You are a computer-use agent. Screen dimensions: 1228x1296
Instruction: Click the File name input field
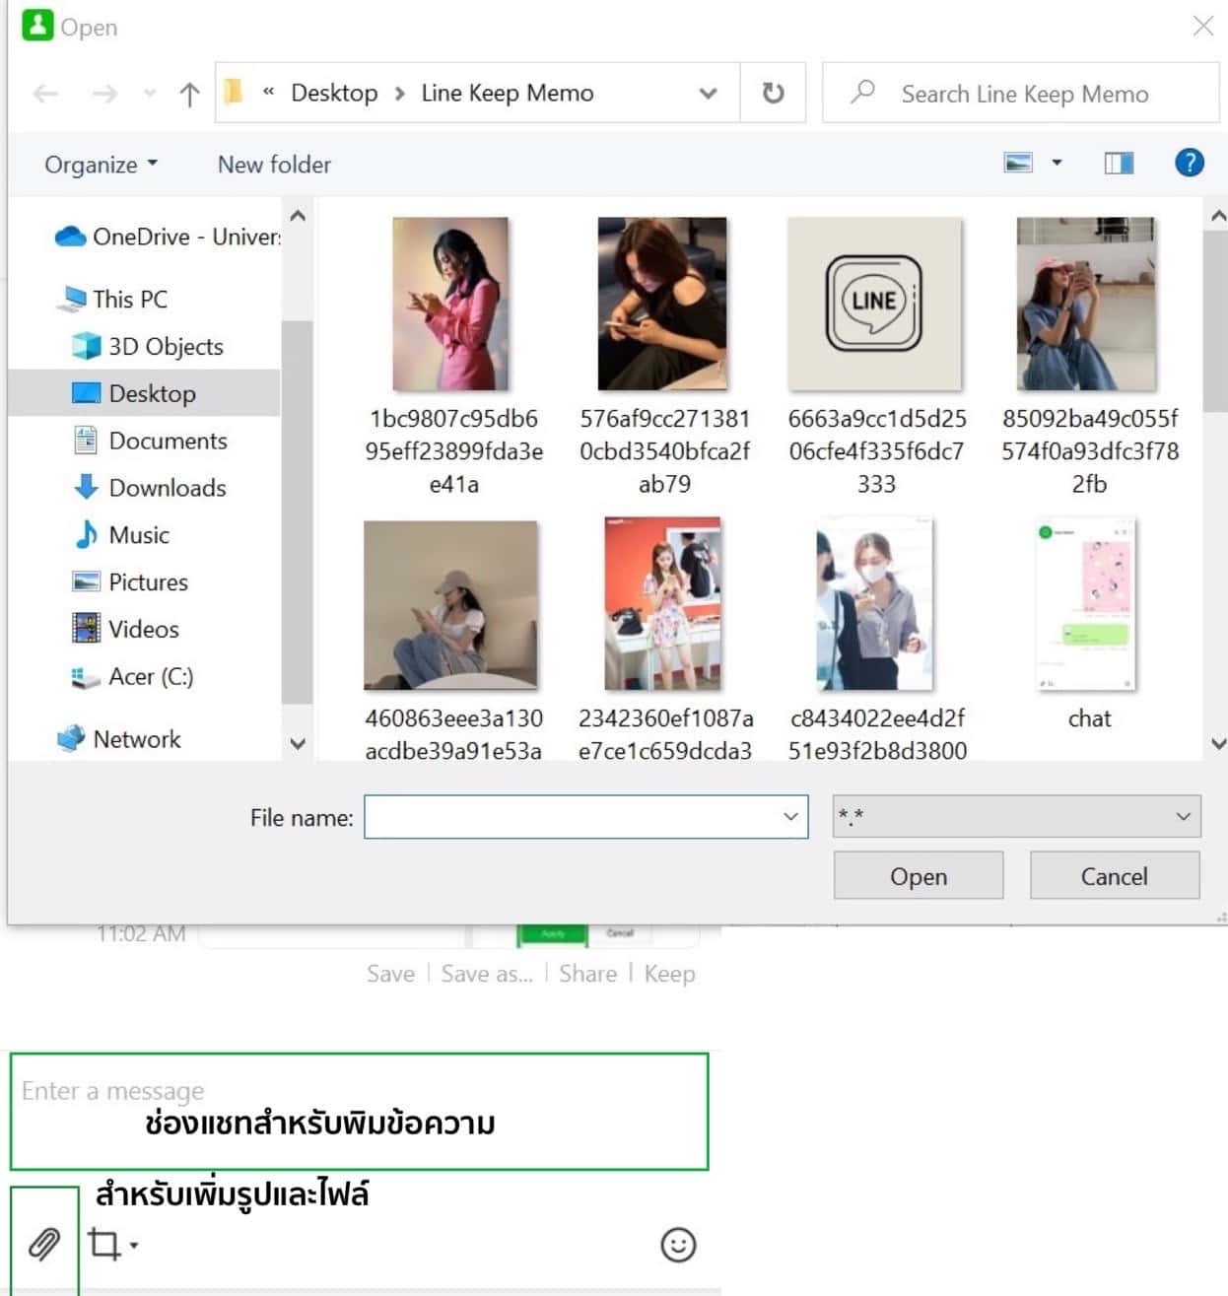585,817
